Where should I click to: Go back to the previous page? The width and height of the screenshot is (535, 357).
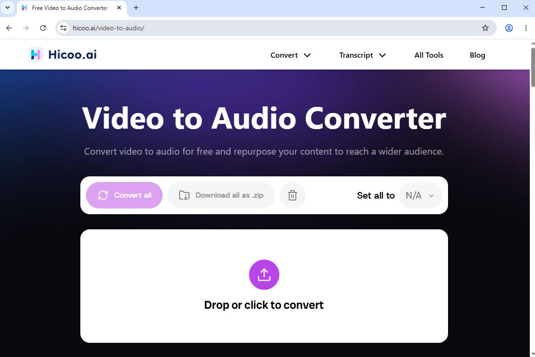[9, 28]
